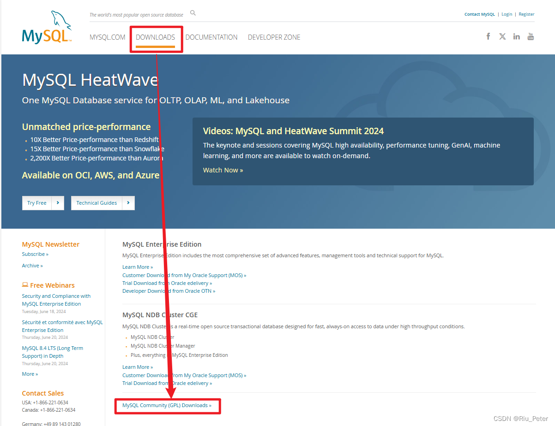555x426 pixels.
Task: Click the Contact MySQL link
Action: coord(479,14)
